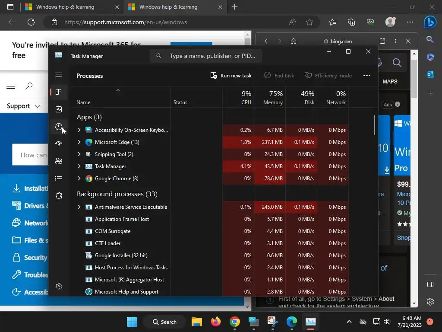442x332 pixels.
Task: Open the Startup apps page in Task Manager
Action: (x=59, y=144)
